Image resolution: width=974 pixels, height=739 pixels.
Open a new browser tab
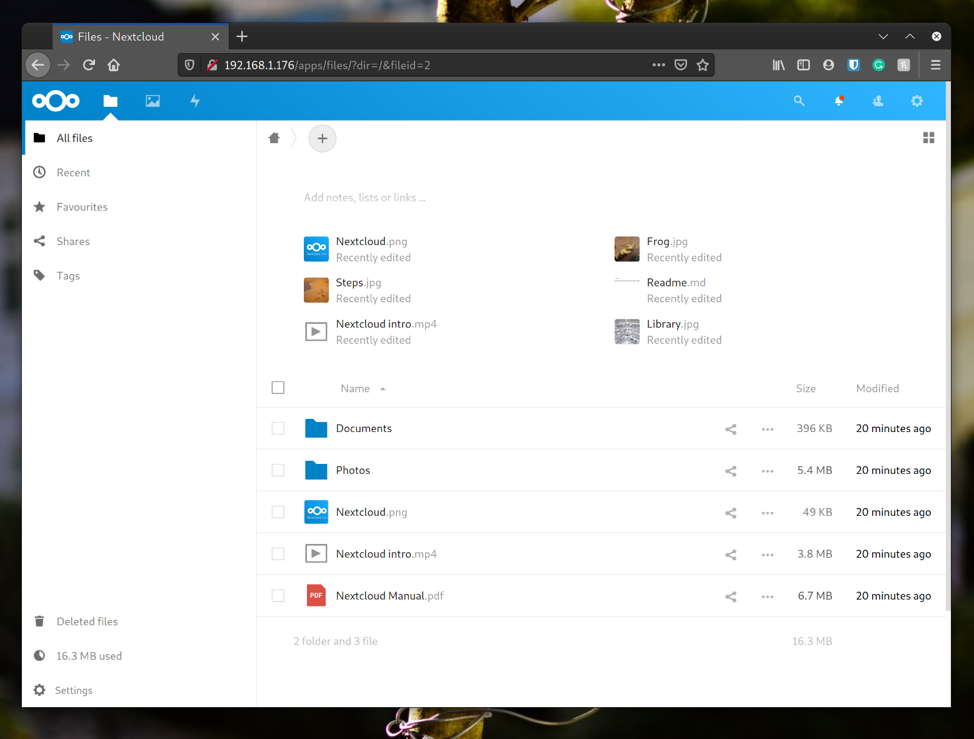coord(242,36)
